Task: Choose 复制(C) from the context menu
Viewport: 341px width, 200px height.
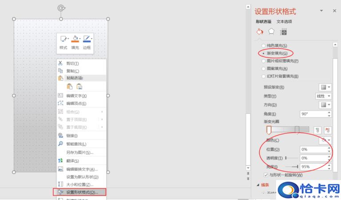Action: pyautogui.click(x=73, y=71)
